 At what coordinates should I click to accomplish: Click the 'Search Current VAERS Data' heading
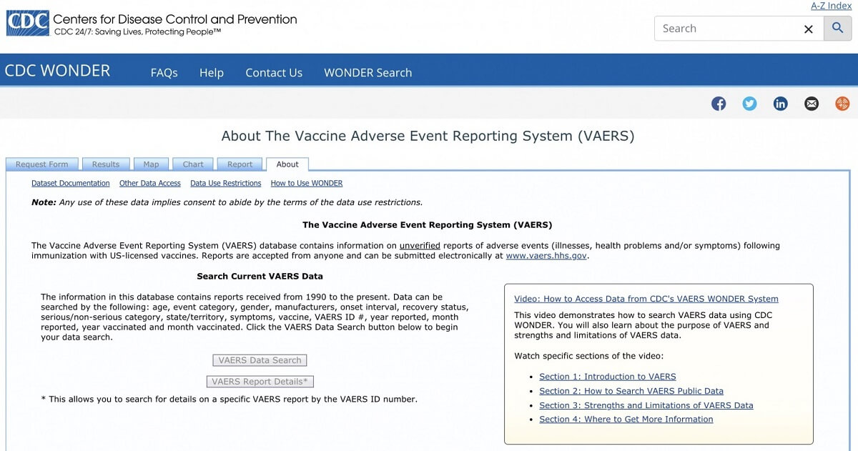pos(260,276)
